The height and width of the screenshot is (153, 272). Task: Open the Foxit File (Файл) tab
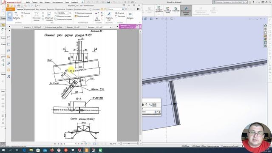pos(10,9)
